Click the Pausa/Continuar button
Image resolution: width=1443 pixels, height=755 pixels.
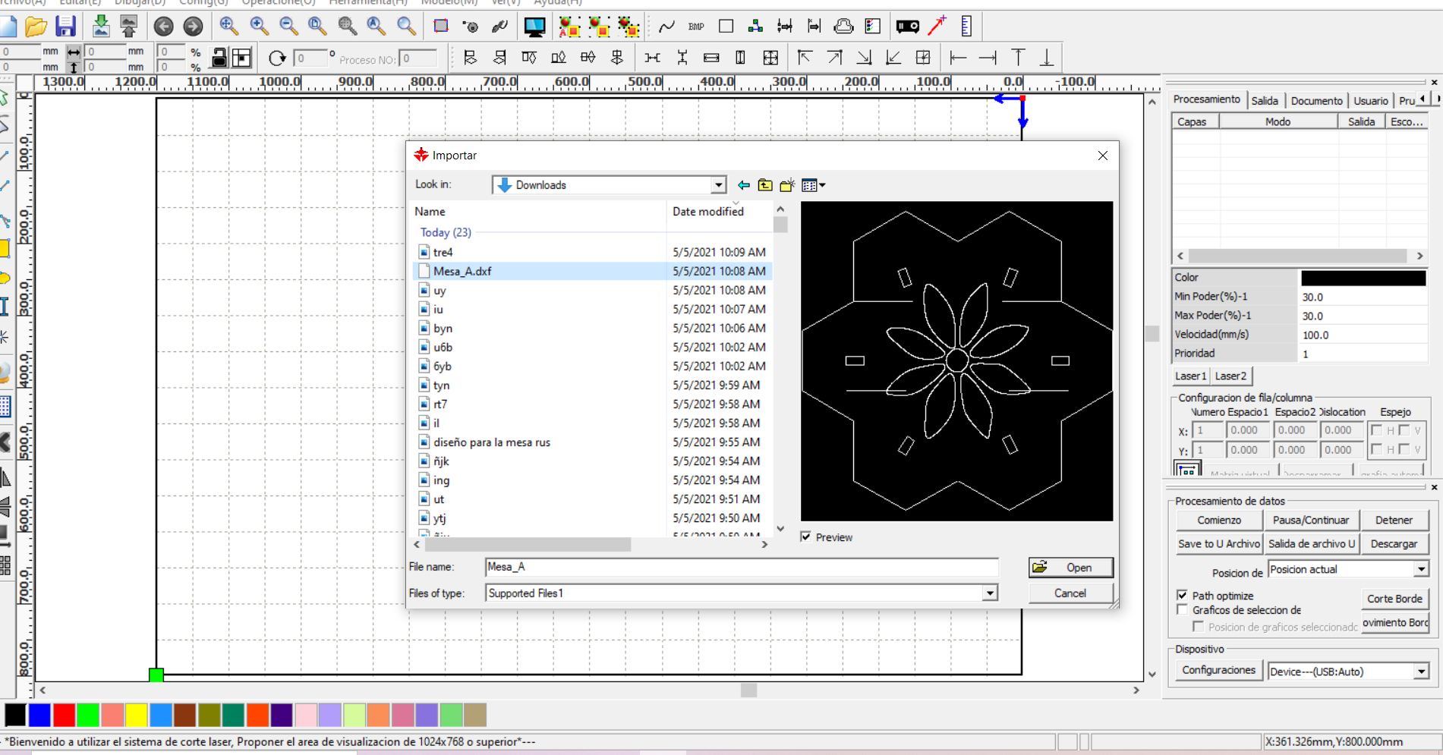click(1311, 520)
